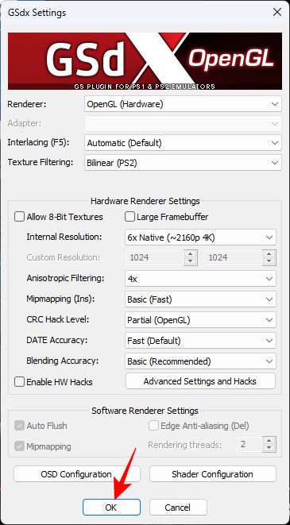Open the disabled Adapter dropdown
Image resolution: width=290 pixels, height=525 pixels.
point(183,124)
